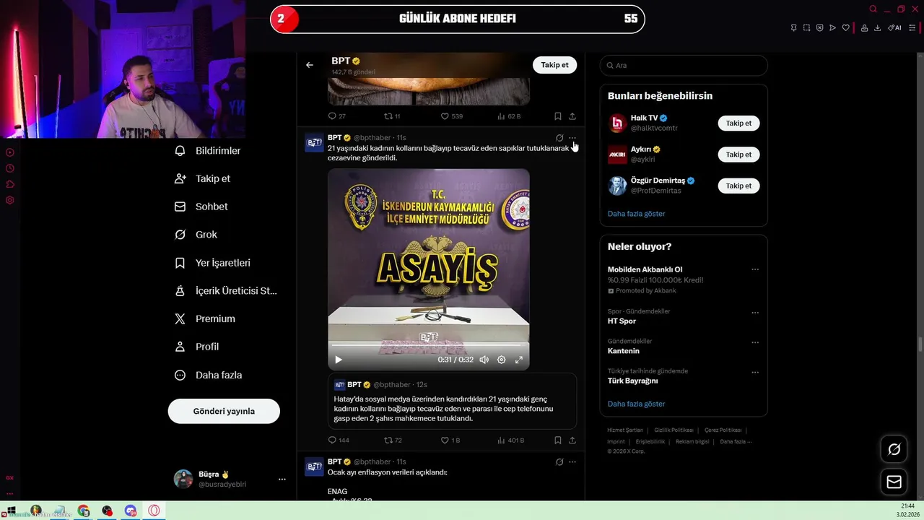Screen dimensions: 924x520
Task: Bookmark the top tweet with 62 B views
Action: click(x=558, y=116)
